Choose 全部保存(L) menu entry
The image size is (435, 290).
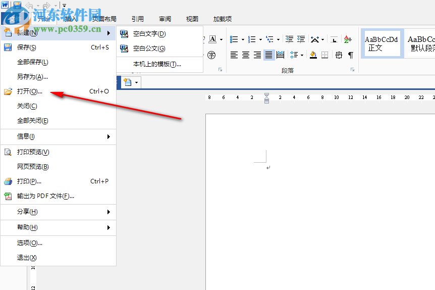point(58,62)
